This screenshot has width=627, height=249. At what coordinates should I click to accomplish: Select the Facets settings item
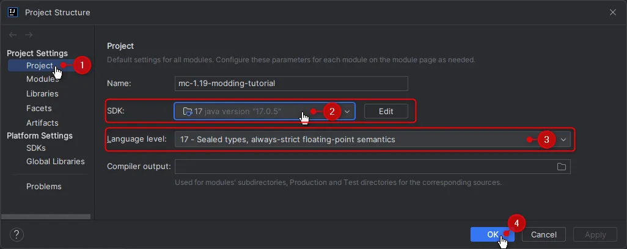[x=38, y=108]
